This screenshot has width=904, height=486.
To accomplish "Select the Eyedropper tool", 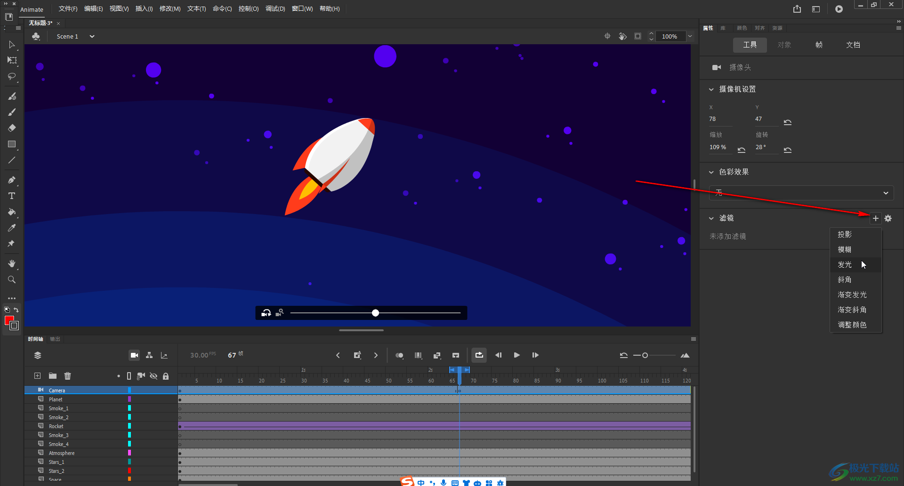I will click(12, 228).
